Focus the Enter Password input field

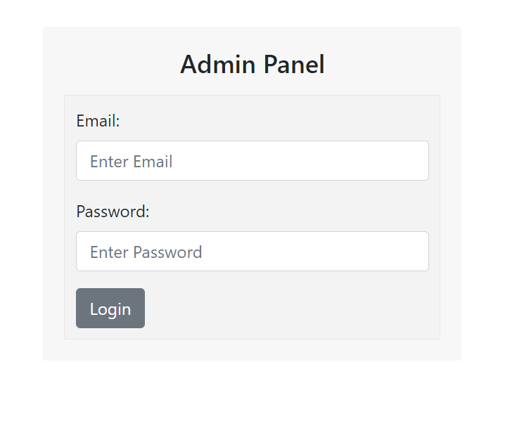252,252
